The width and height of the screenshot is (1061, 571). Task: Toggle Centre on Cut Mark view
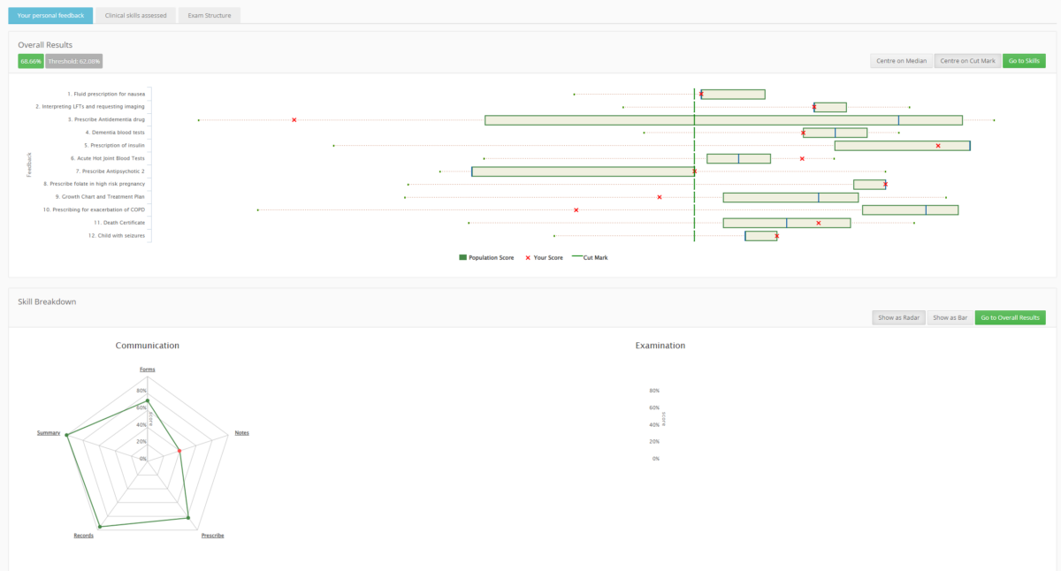[x=967, y=61]
